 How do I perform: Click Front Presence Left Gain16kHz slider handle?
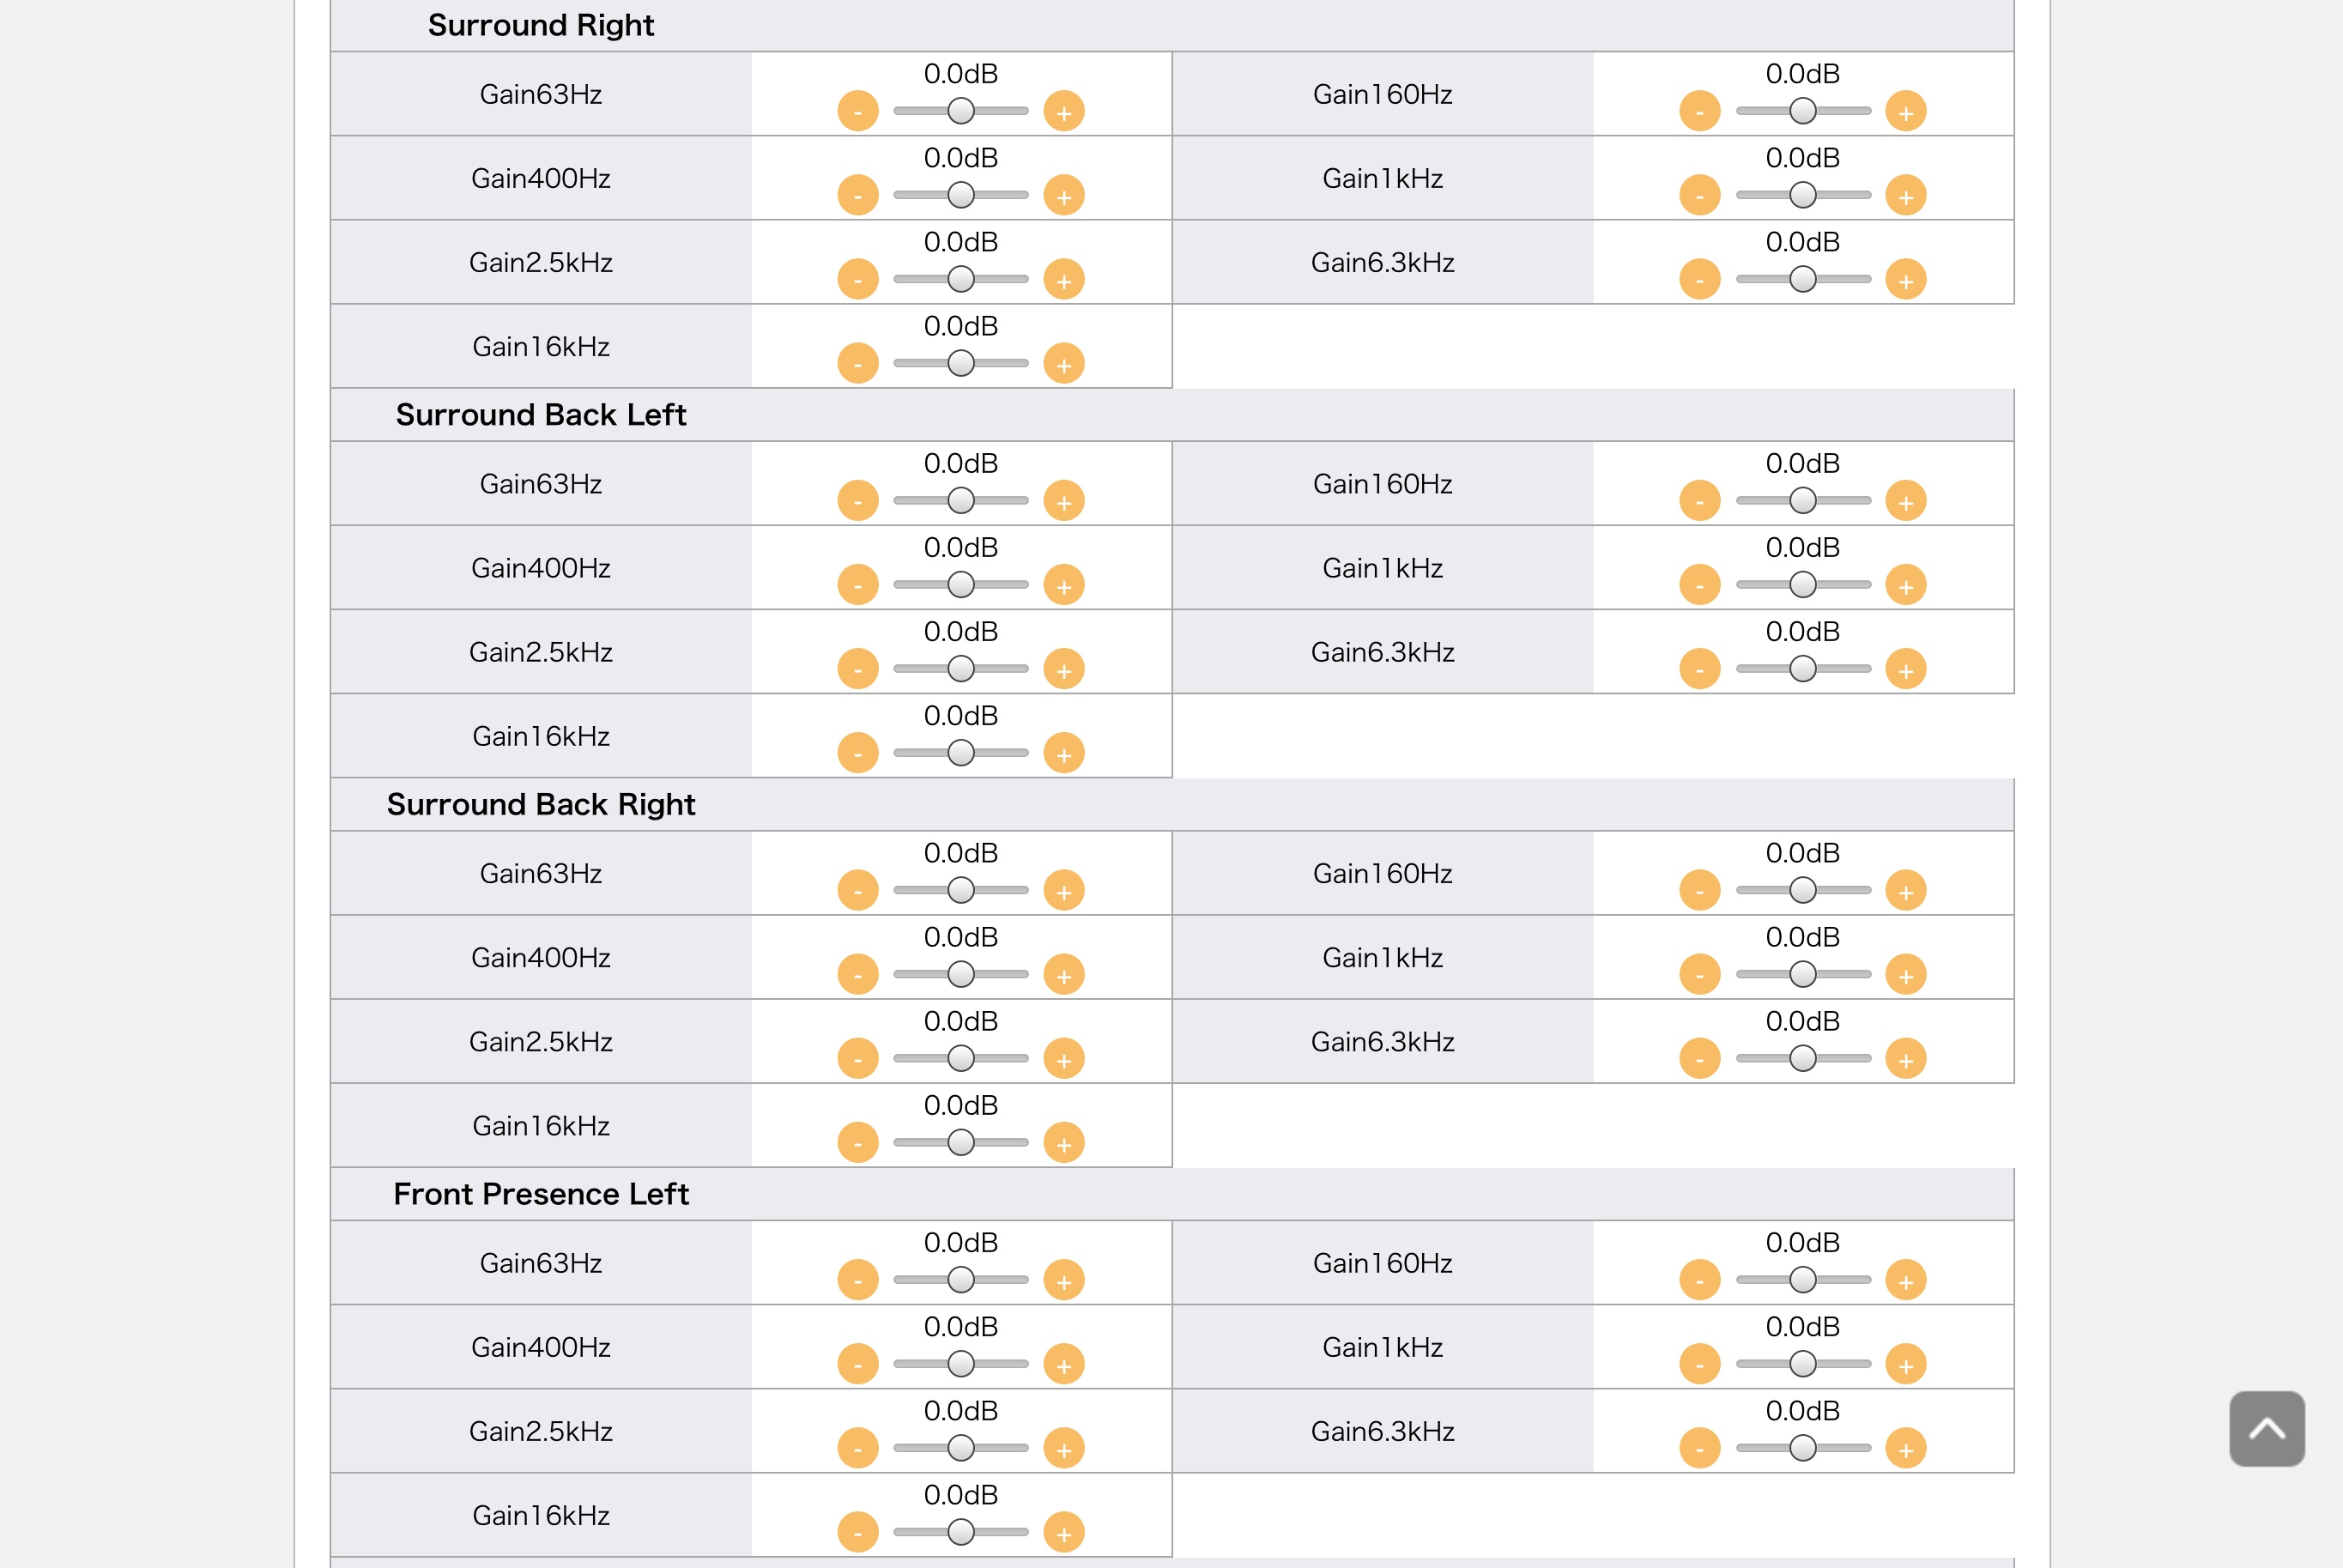(x=960, y=1532)
